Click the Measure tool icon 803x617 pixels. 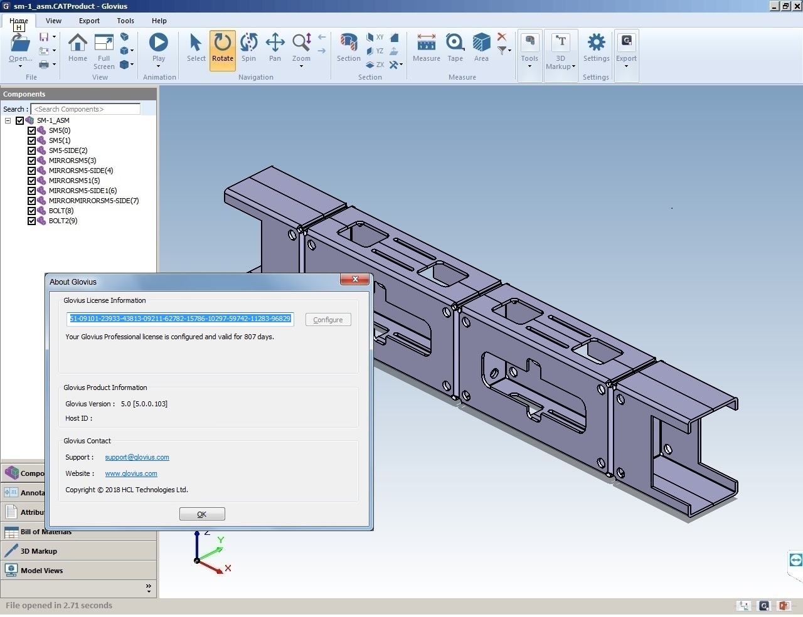(x=426, y=43)
